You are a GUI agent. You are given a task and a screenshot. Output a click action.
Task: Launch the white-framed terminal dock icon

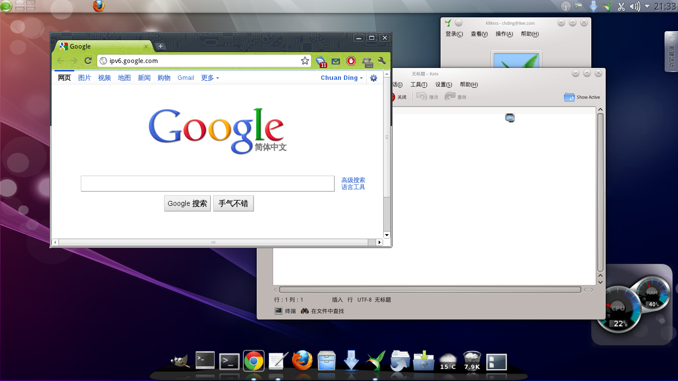(x=205, y=361)
